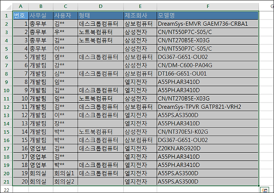The image size is (274, 193).
Task: Click the 번호 header cell
Action: click(21, 16)
